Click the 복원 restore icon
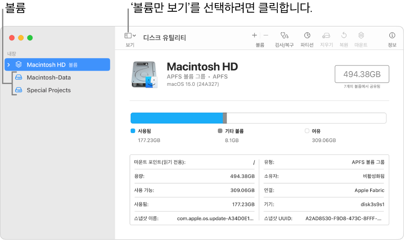The width and height of the screenshot is (404, 241). pos(344,35)
